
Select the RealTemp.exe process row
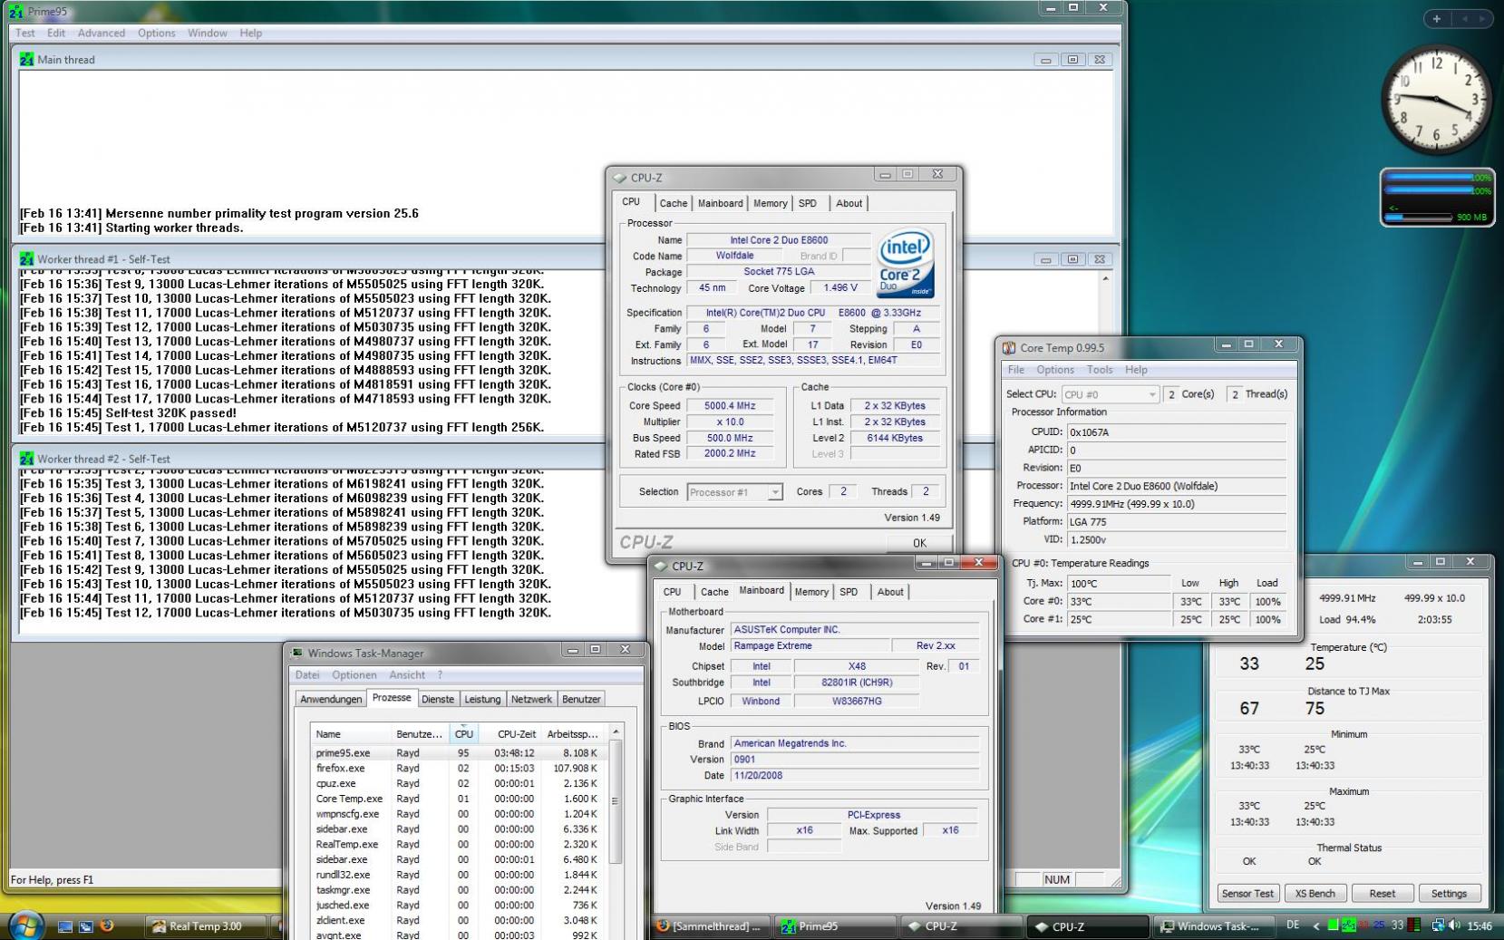click(460, 844)
